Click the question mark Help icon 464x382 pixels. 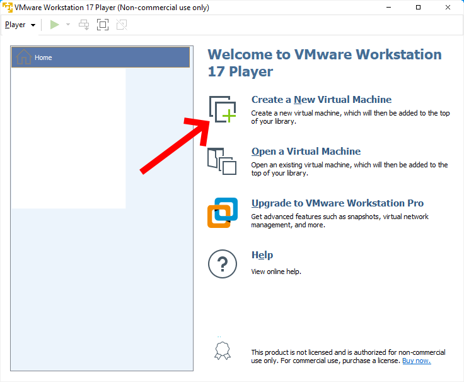222,264
